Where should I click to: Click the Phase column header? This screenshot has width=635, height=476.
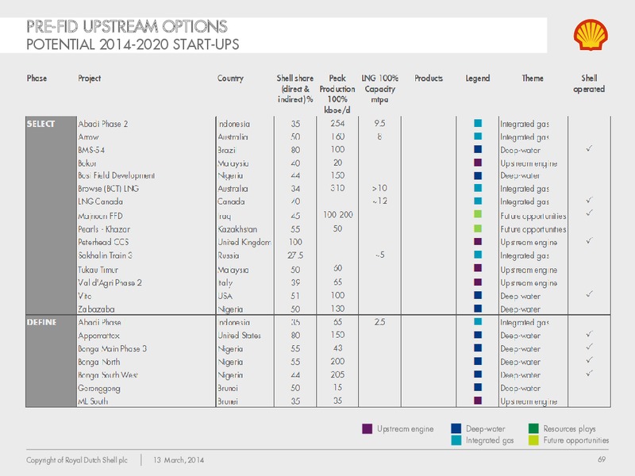point(37,78)
